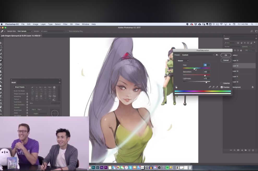258x171 pixels.
Task: Click the Add layer style fx icon
Action: pos(235,150)
